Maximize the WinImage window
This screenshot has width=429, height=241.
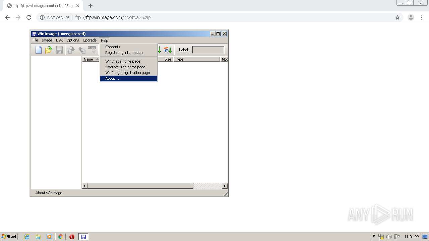click(218, 34)
